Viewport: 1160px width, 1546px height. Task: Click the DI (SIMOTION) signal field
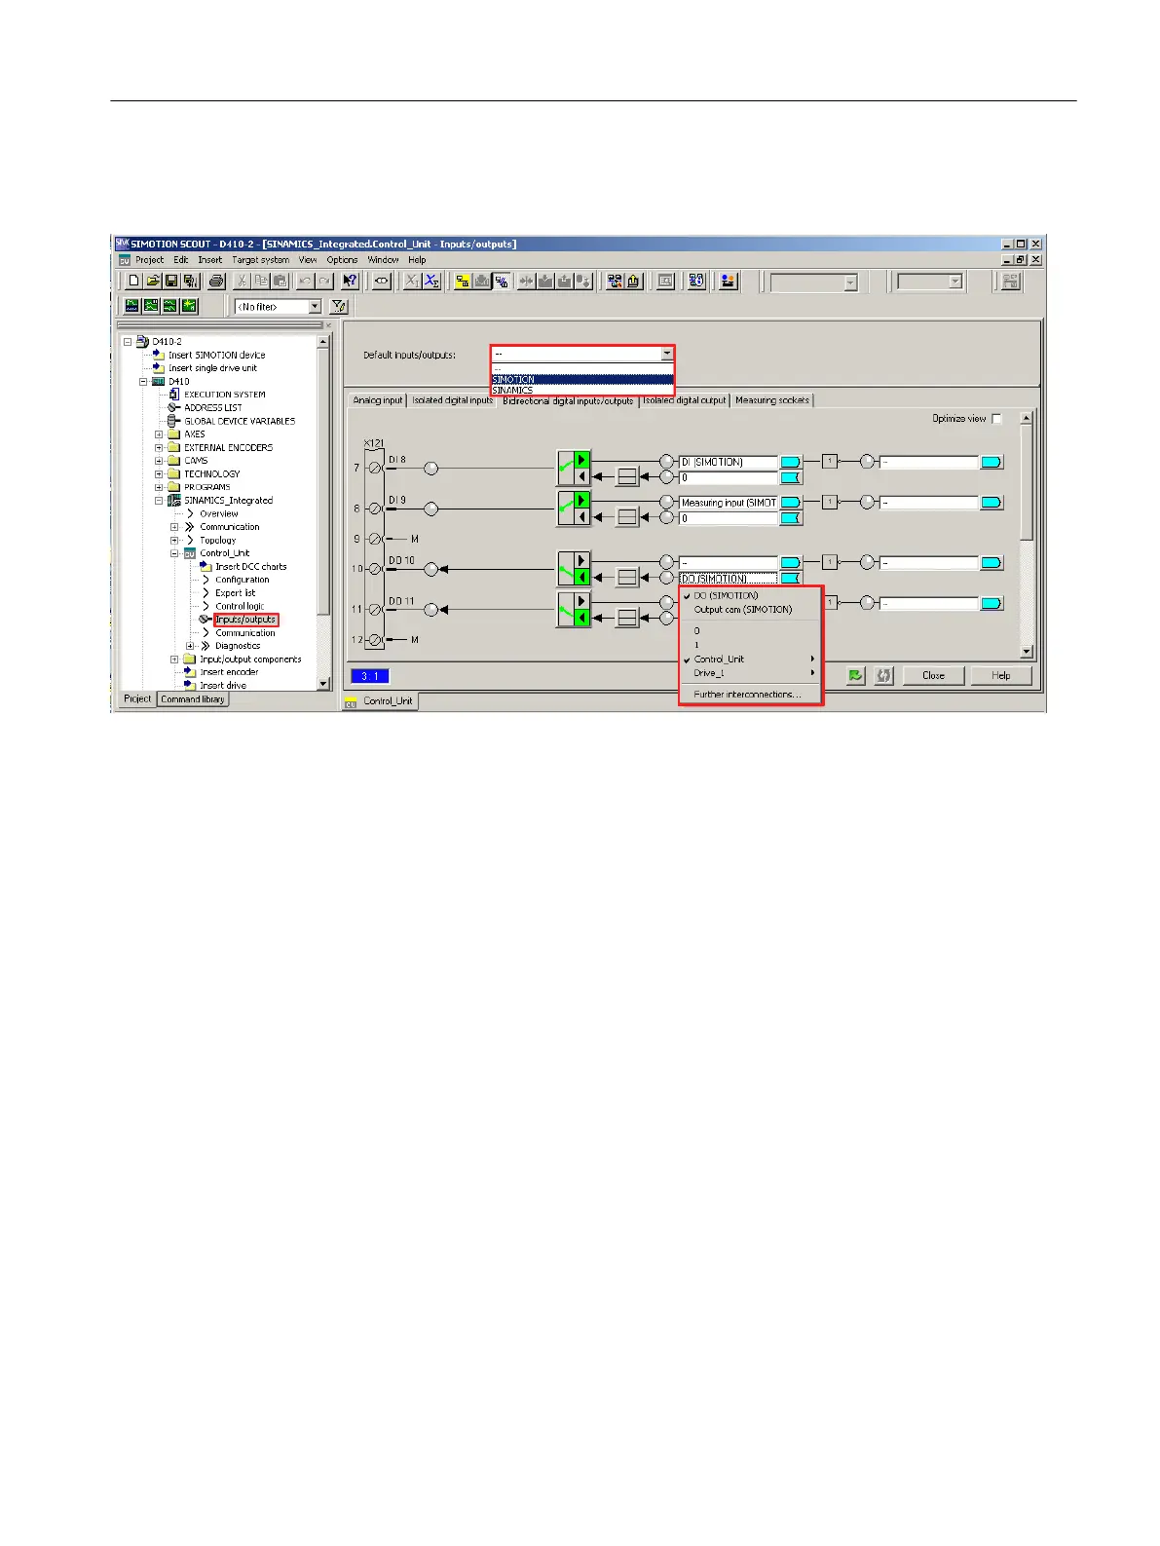pyautogui.click(x=729, y=462)
